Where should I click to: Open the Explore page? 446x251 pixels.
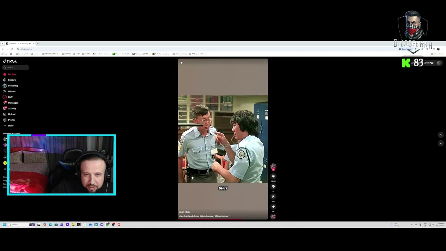coord(10,80)
